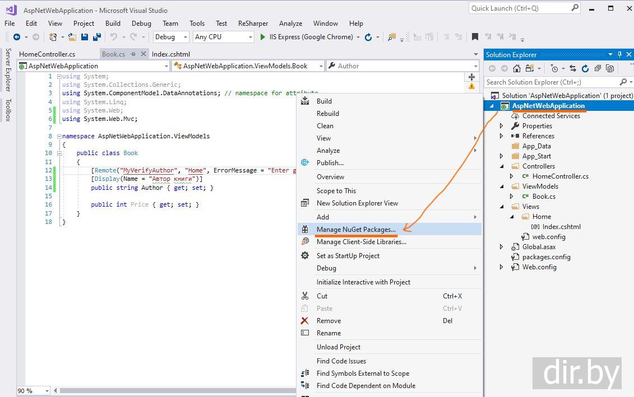Click Collapse All icon in Solution Explorer

click(598, 68)
